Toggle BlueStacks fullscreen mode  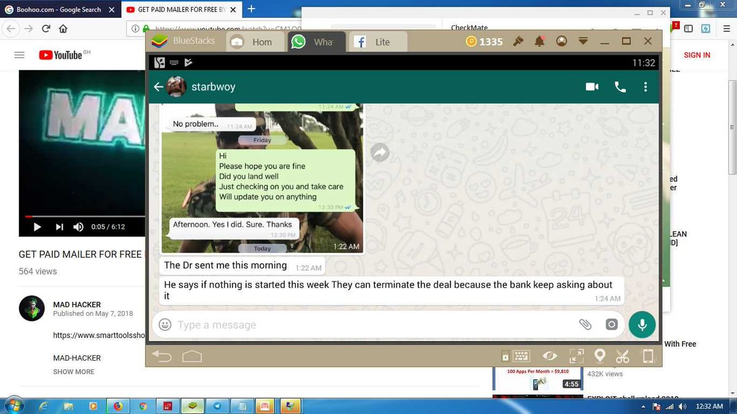coord(576,356)
